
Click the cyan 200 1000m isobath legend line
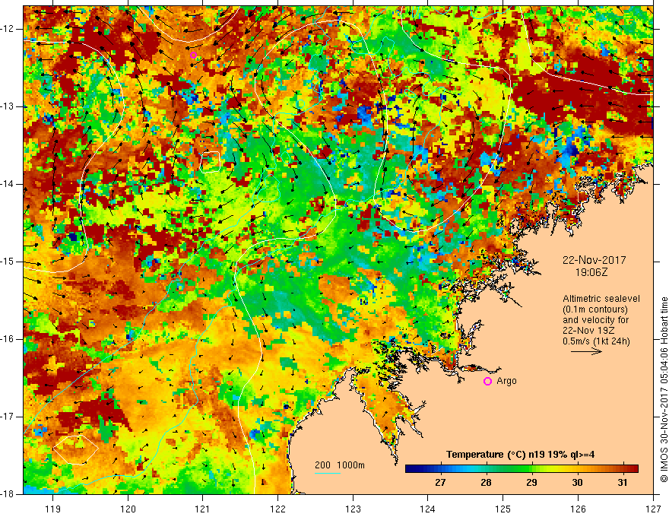pos(327,473)
